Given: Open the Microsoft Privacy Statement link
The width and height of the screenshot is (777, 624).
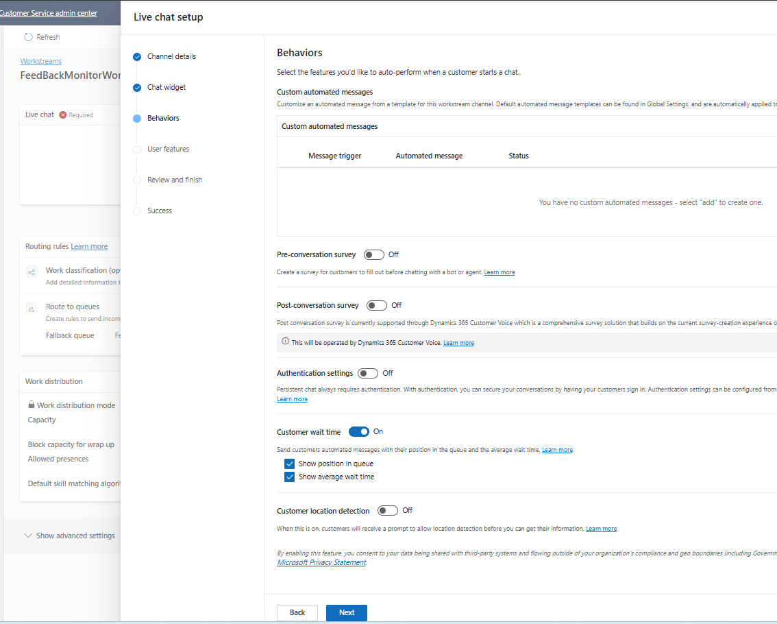Looking at the screenshot, I should (x=321, y=563).
